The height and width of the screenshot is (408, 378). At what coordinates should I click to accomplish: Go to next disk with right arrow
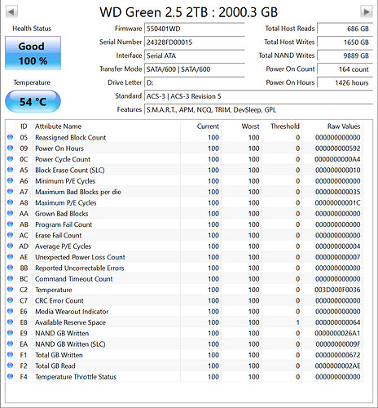click(x=367, y=11)
